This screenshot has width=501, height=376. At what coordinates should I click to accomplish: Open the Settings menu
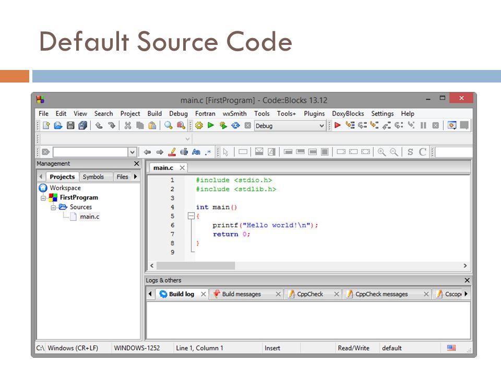point(383,113)
